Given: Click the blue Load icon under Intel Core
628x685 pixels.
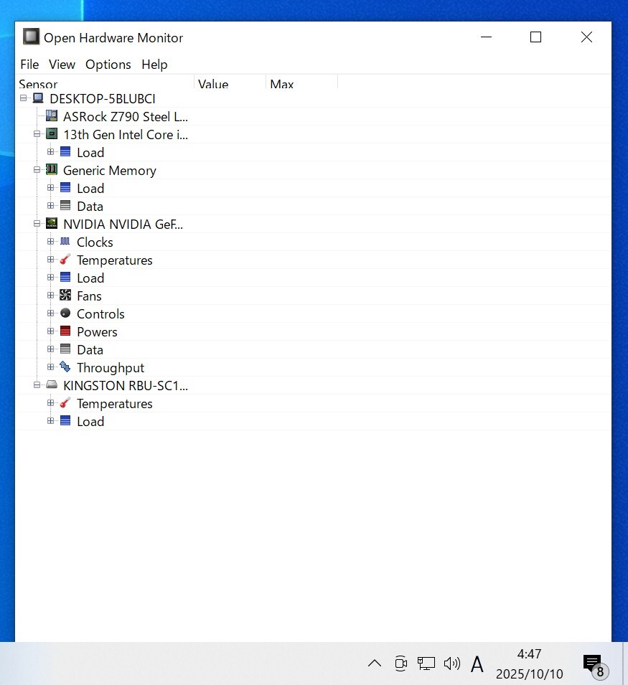Looking at the screenshot, I should (x=65, y=151).
